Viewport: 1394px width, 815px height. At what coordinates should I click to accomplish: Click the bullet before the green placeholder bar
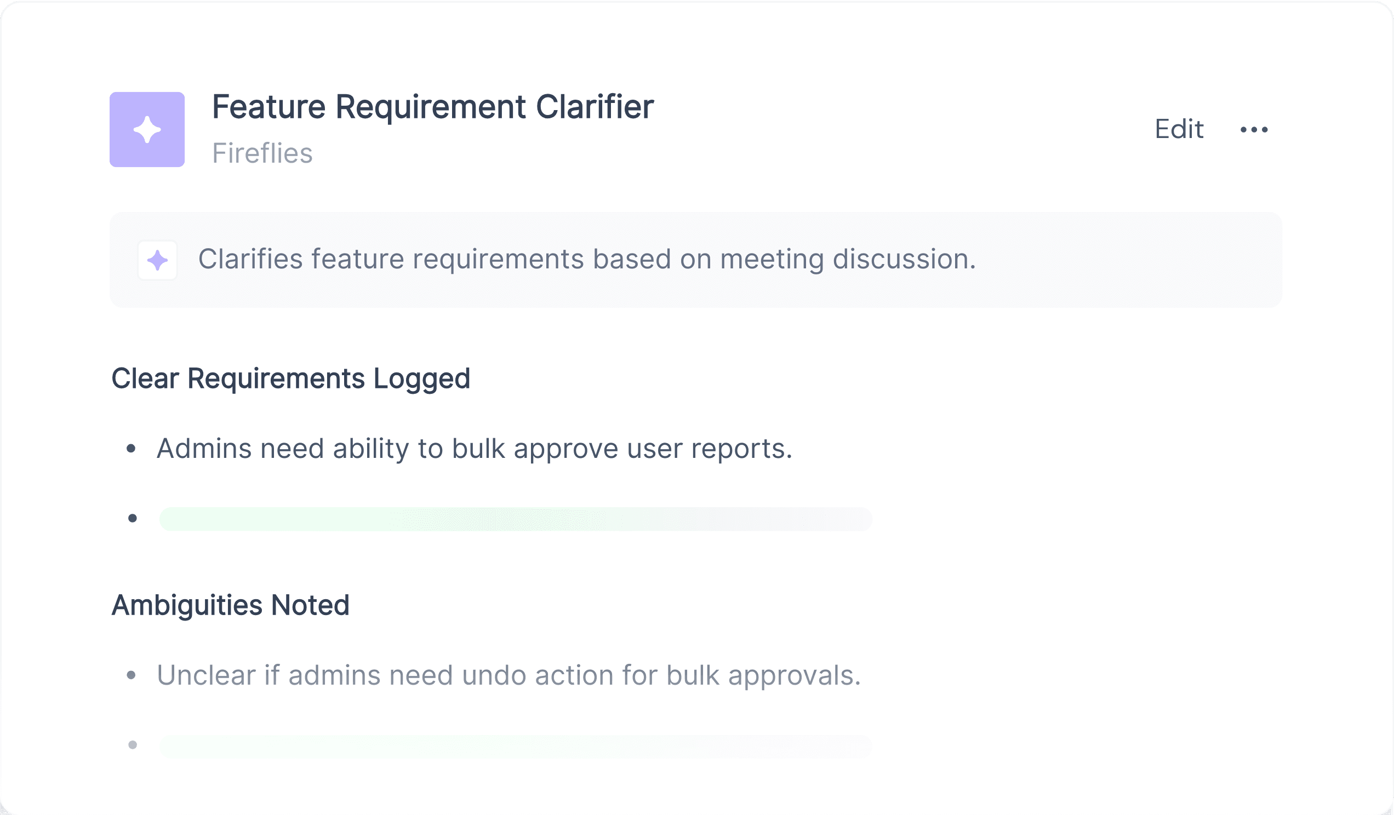pos(132,518)
